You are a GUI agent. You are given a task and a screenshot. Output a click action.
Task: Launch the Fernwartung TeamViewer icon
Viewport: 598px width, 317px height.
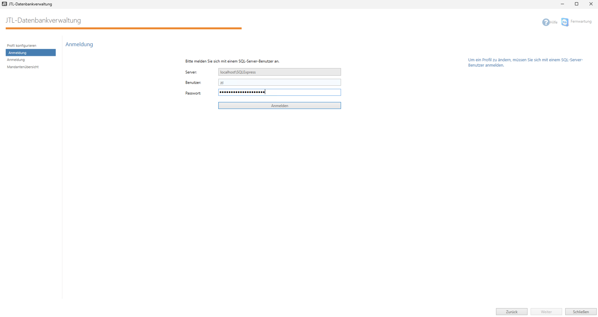(565, 22)
